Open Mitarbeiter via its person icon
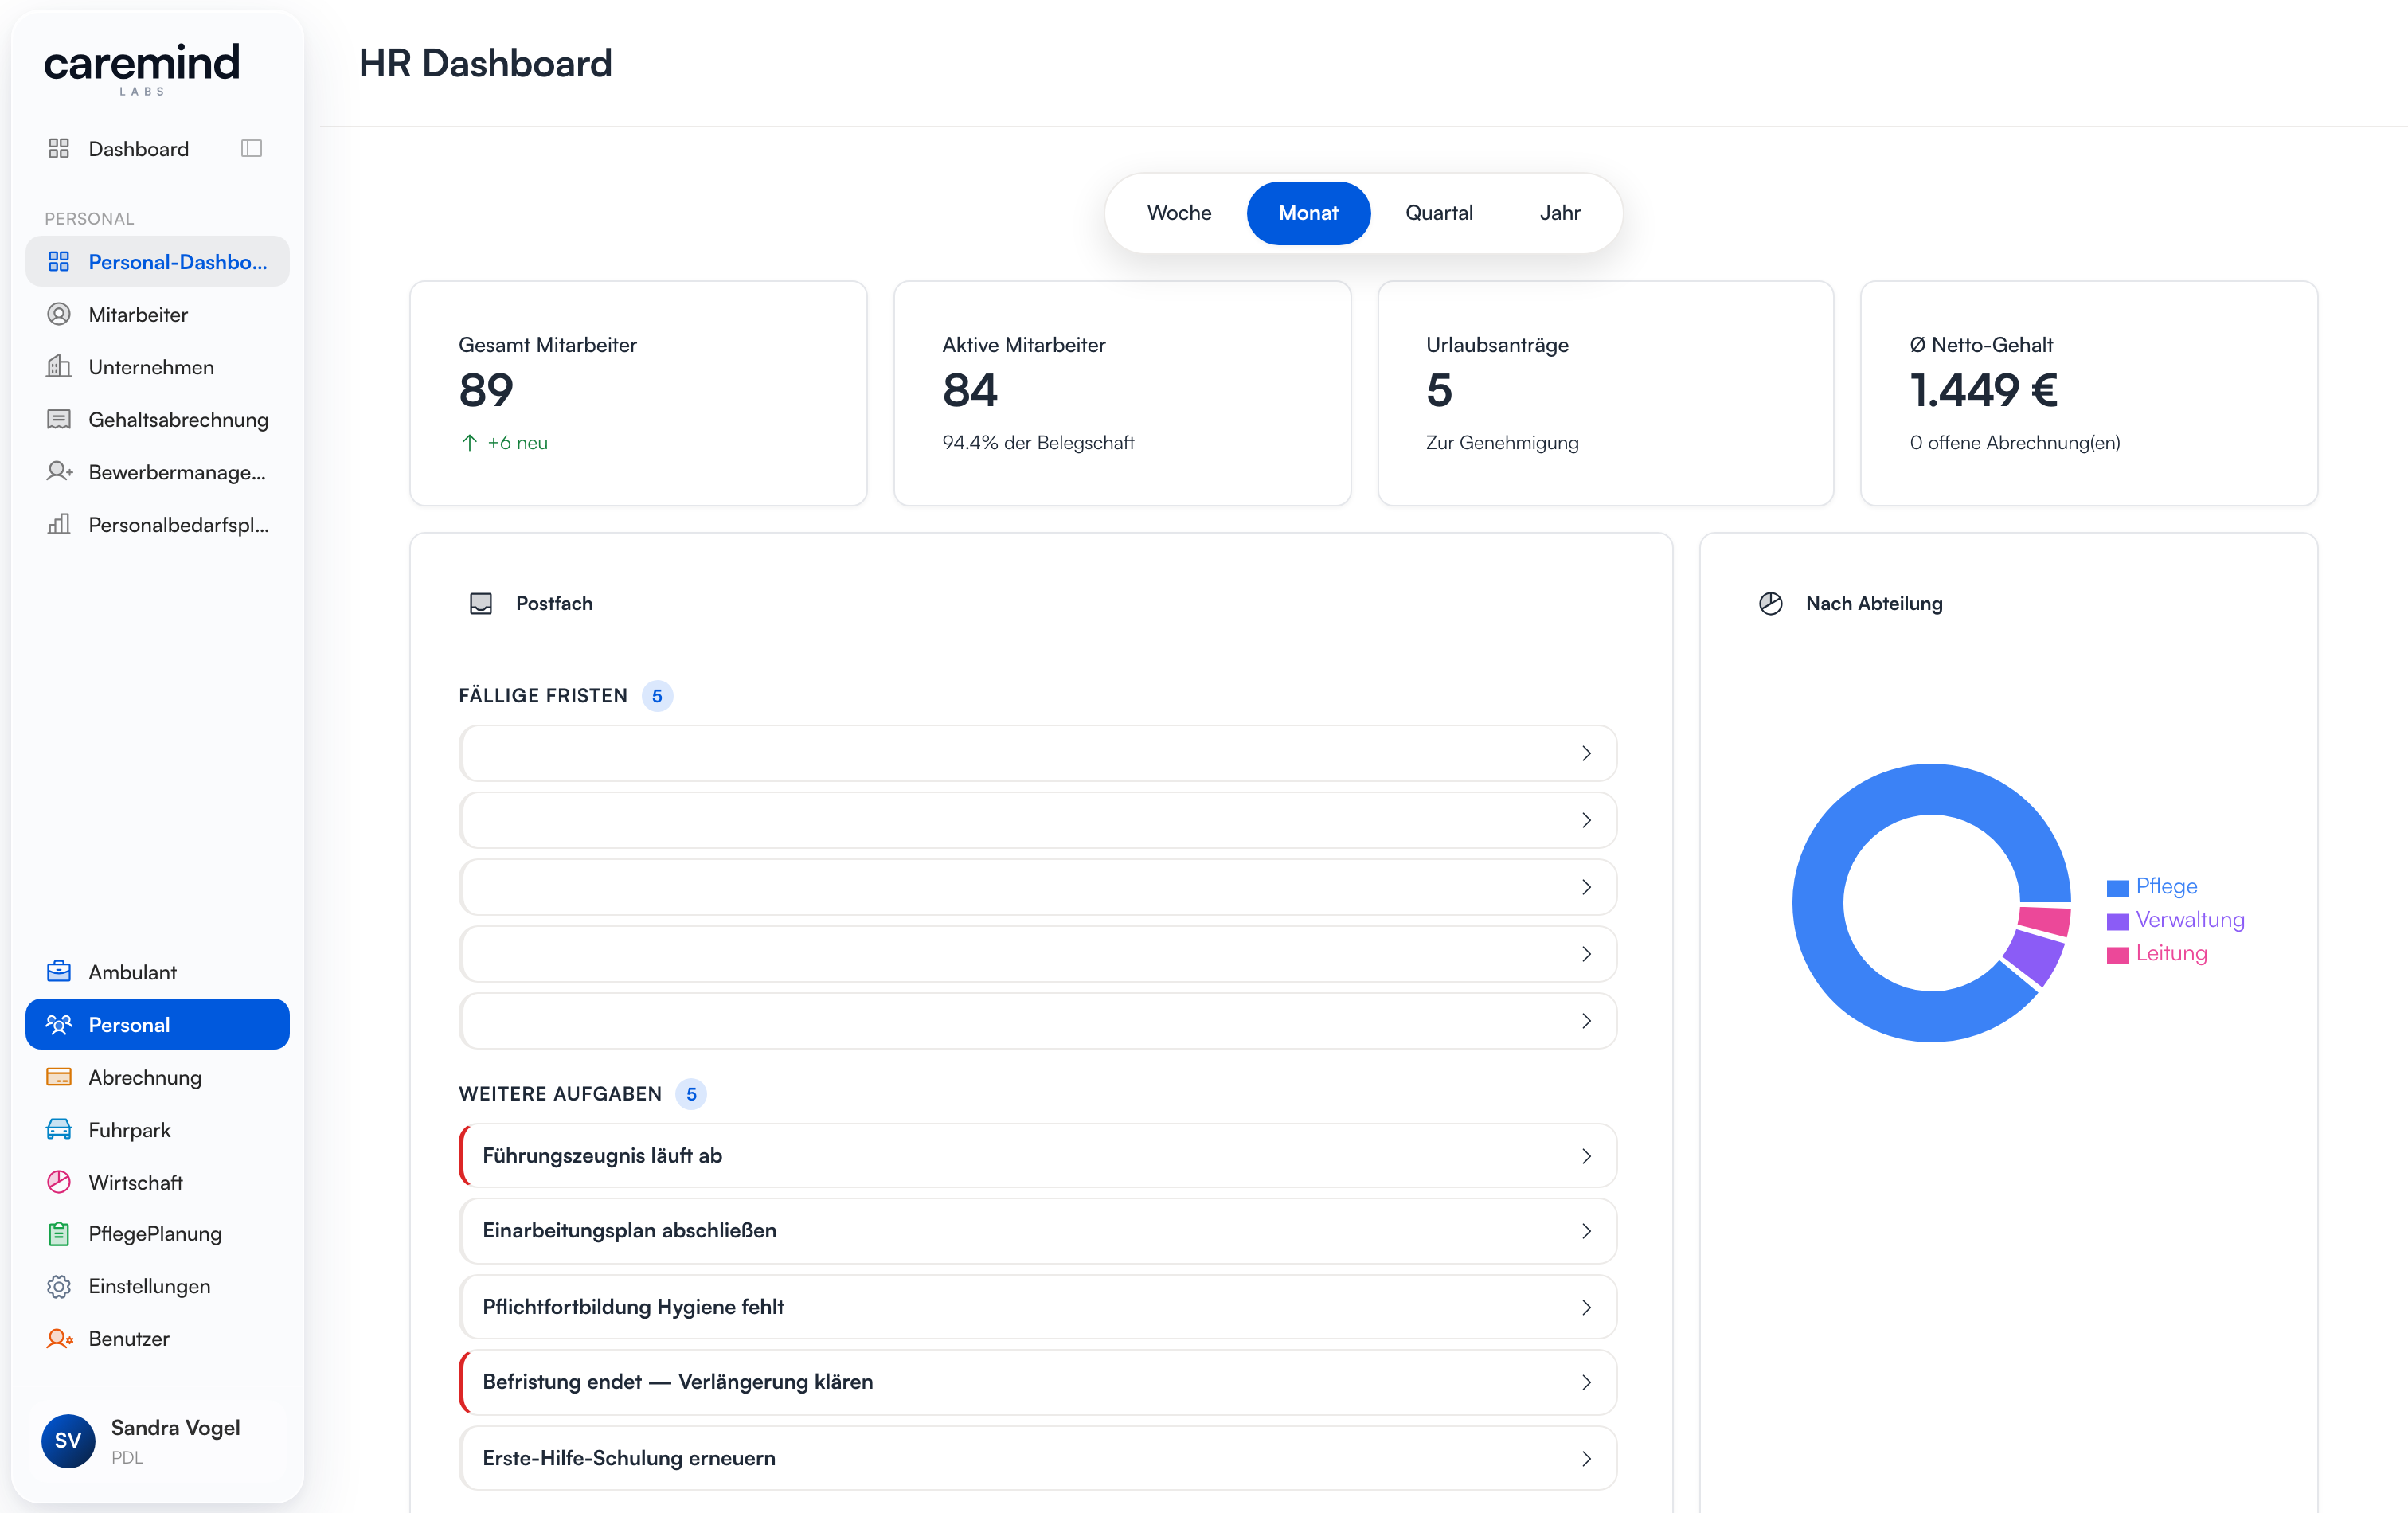The width and height of the screenshot is (2408, 1513). [x=59, y=314]
